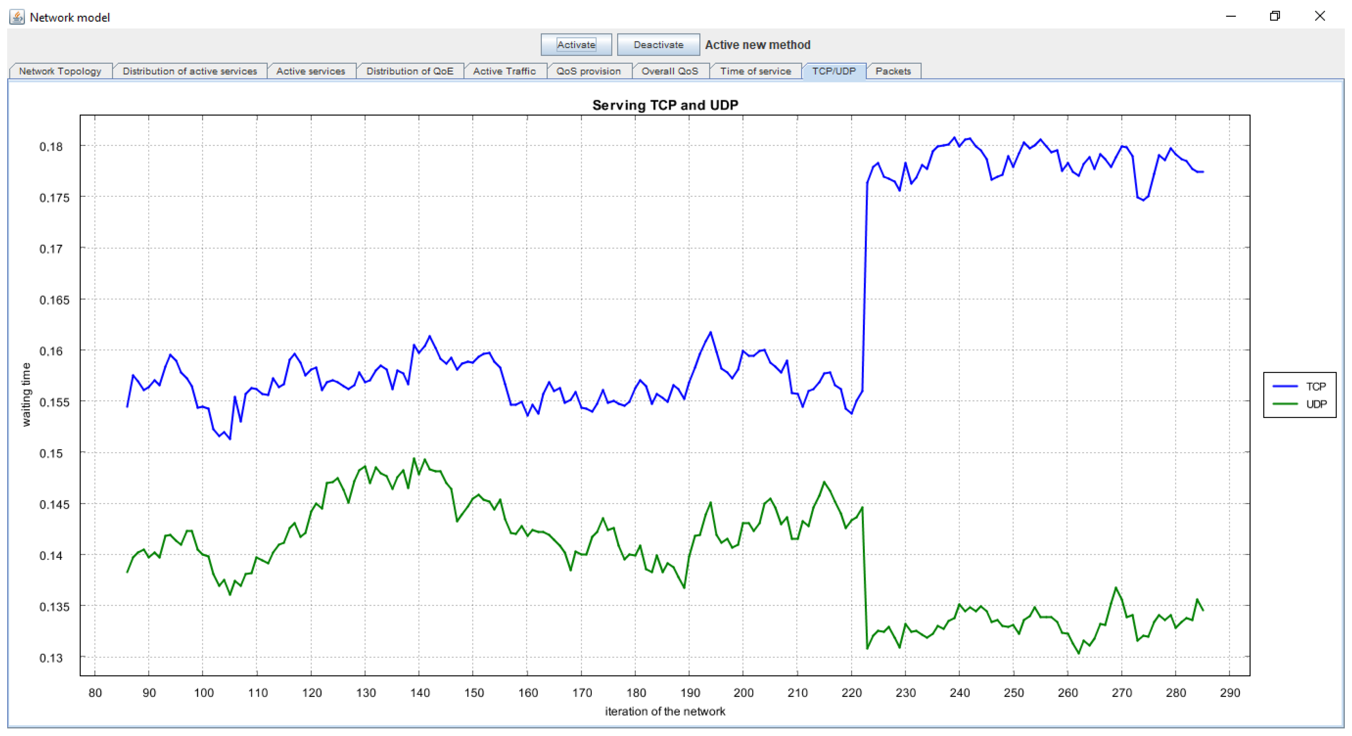This screenshot has width=1352, height=736.
Task: Click the green UDP legend line
Action: [x=1285, y=404]
